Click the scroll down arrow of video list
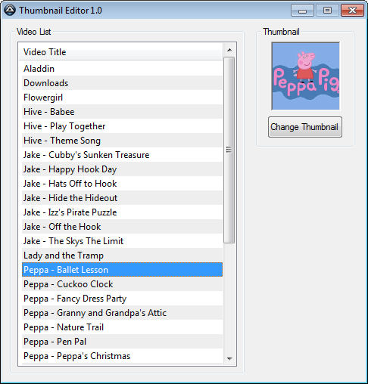This screenshot has width=368, height=384. tap(229, 358)
